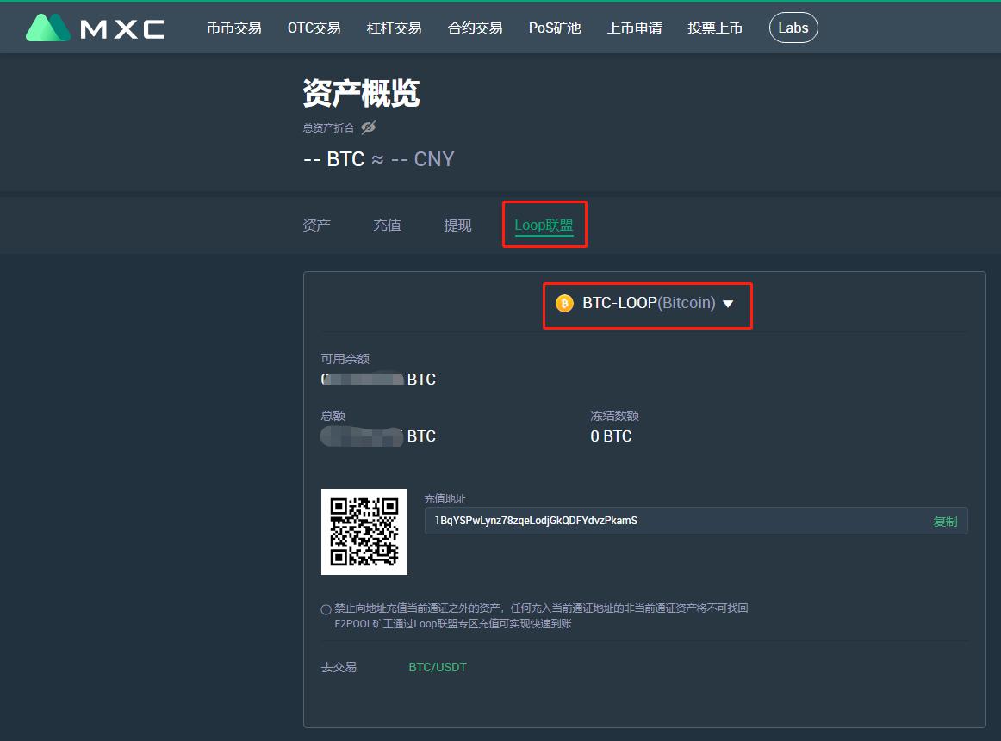Toggle total asset visibility eye icon
This screenshot has width=1001, height=741.
coord(369,127)
